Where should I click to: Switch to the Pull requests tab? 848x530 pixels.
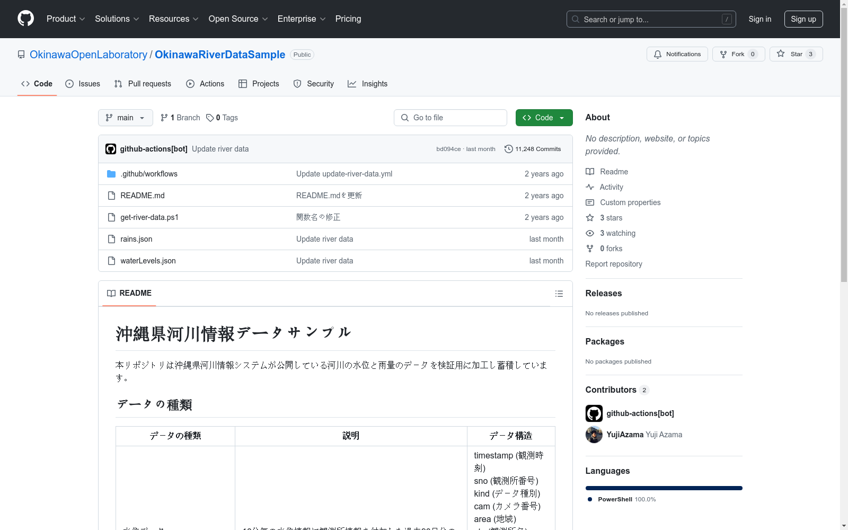tap(143, 84)
